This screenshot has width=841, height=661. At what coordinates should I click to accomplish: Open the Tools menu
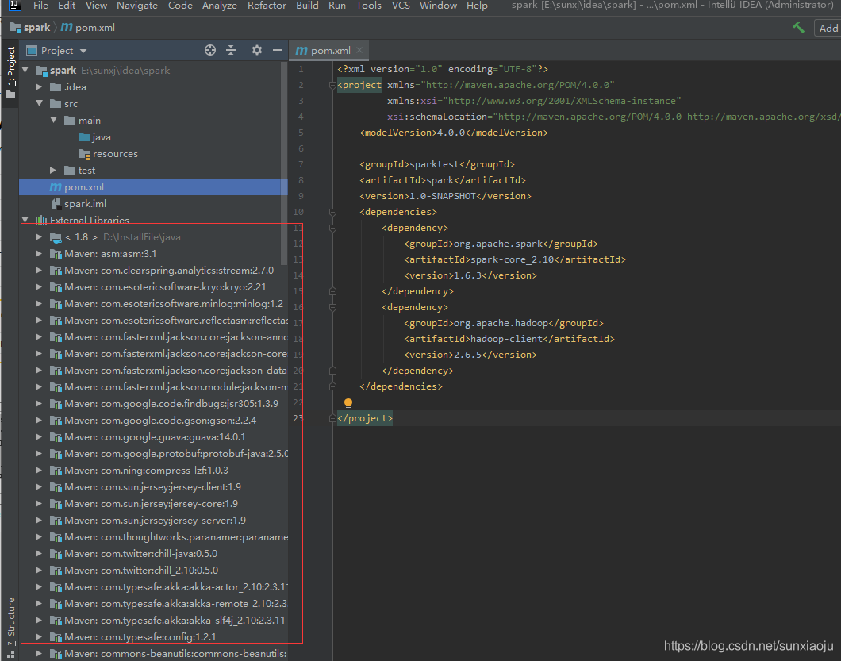368,6
